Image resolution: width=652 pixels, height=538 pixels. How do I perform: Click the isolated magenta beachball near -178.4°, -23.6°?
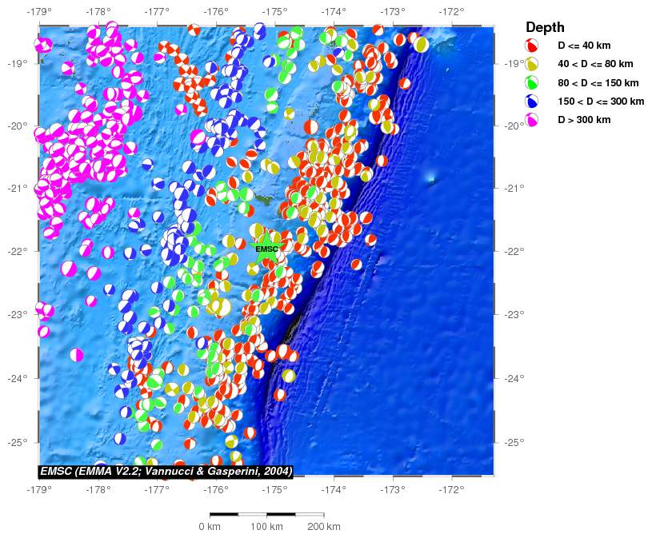(x=77, y=354)
